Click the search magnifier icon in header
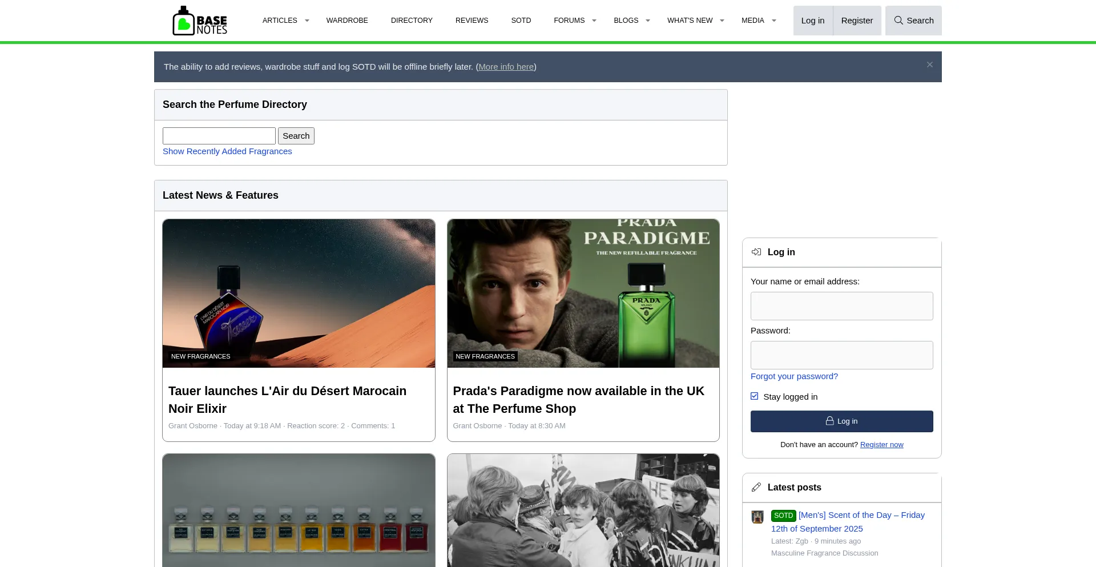This screenshot has width=1096, height=567. point(898,21)
